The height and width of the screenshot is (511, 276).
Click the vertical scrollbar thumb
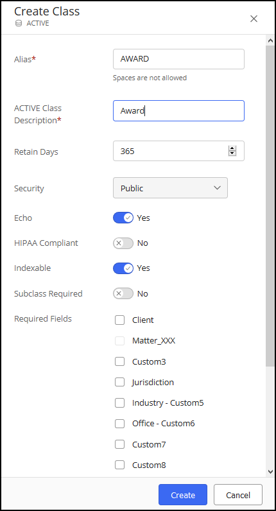click(270, 205)
